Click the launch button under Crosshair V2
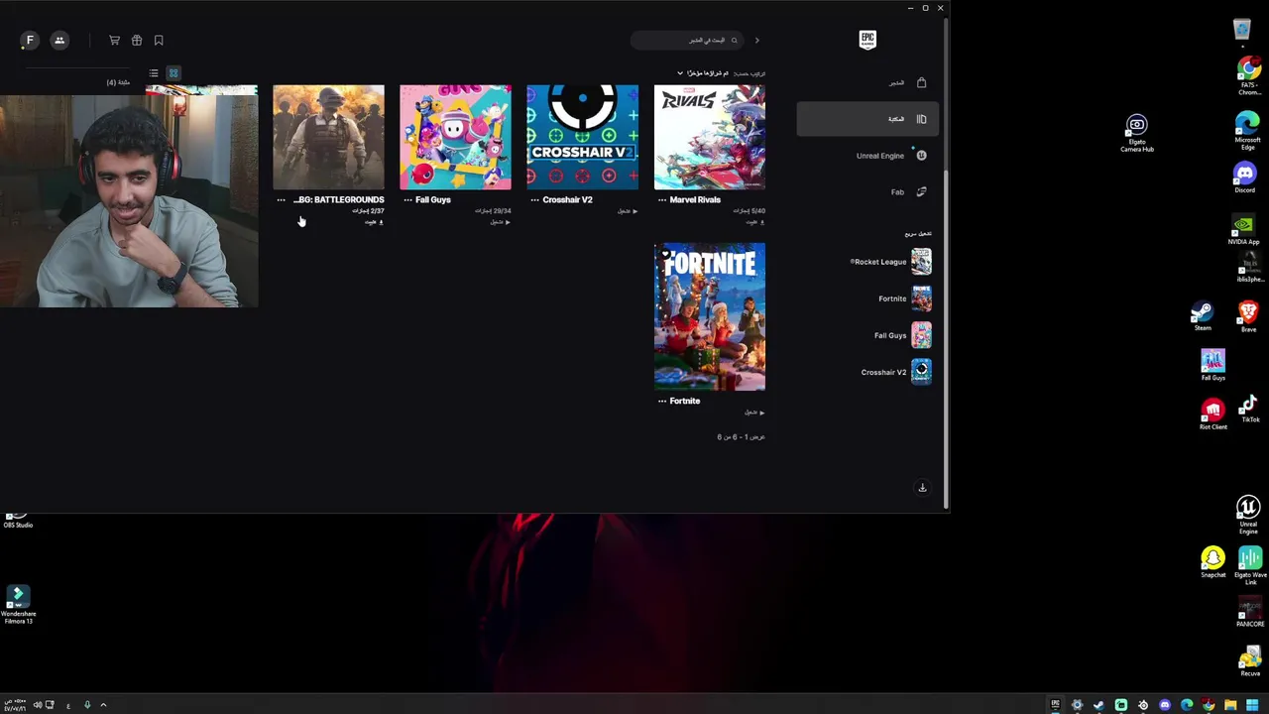Viewport: 1269px width, 714px height. tap(628, 211)
